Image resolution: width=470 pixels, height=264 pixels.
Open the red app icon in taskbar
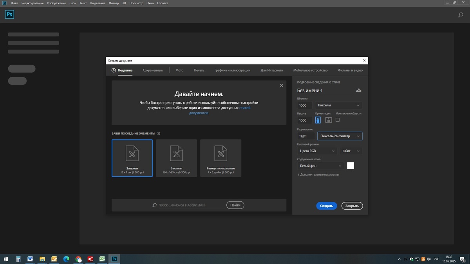pos(90,259)
